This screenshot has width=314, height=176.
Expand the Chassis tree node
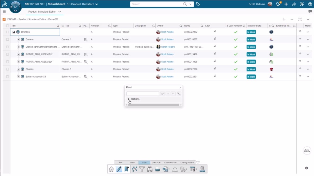(x=18, y=69)
